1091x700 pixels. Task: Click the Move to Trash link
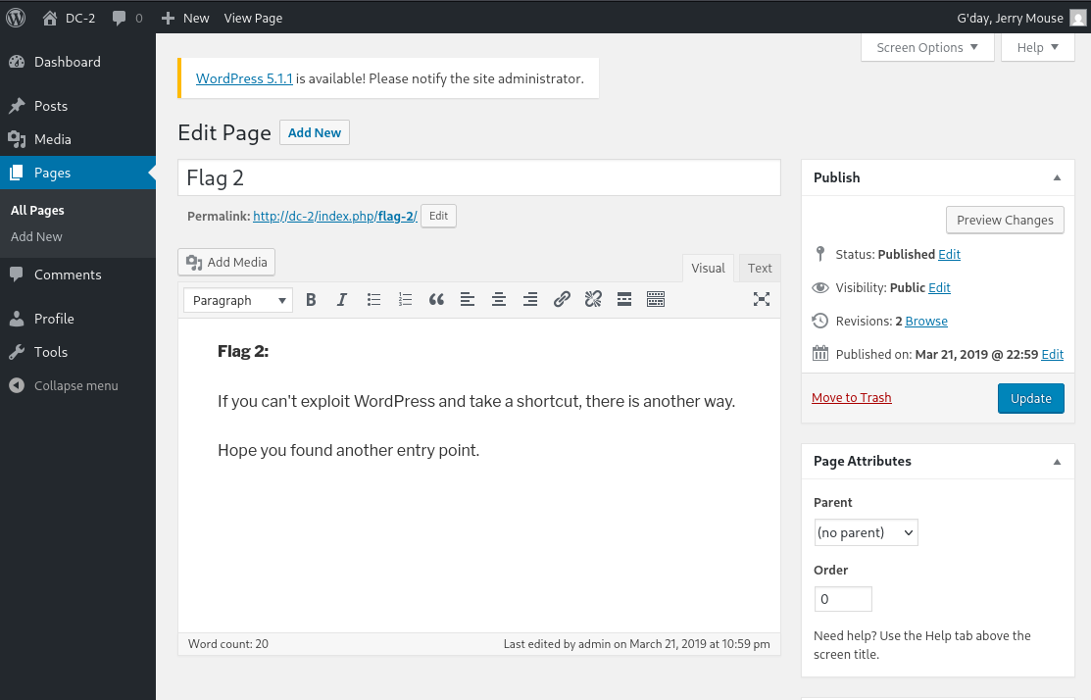coord(851,397)
